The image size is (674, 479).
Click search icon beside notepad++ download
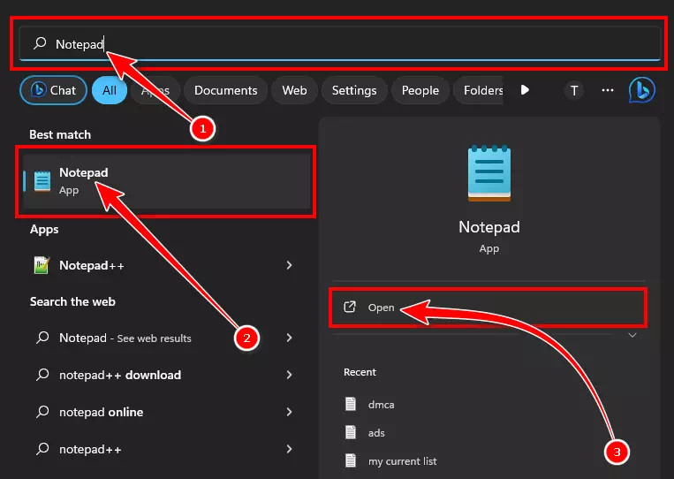click(42, 375)
